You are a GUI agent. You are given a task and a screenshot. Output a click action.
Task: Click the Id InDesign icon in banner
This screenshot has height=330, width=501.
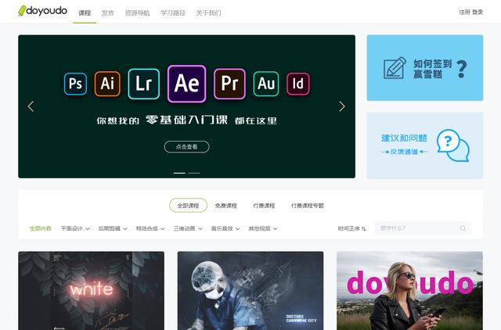(x=298, y=84)
